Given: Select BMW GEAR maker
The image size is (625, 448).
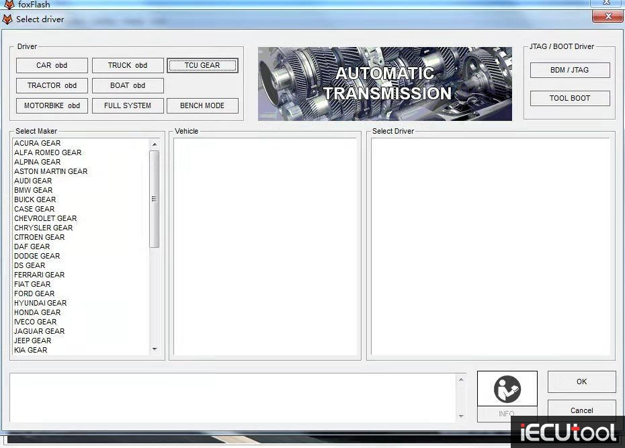Looking at the screenshot, I should pyautogui.click(x=34, y=190).
